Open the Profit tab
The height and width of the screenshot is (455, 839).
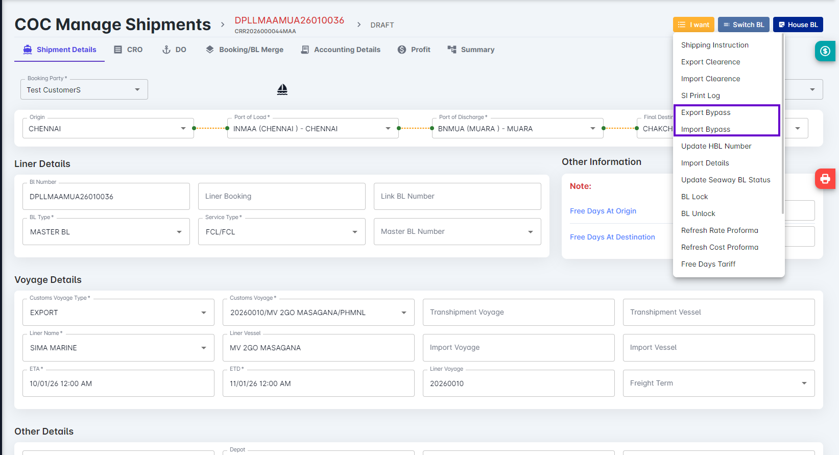pyautogui.click(x=414, y=50)
